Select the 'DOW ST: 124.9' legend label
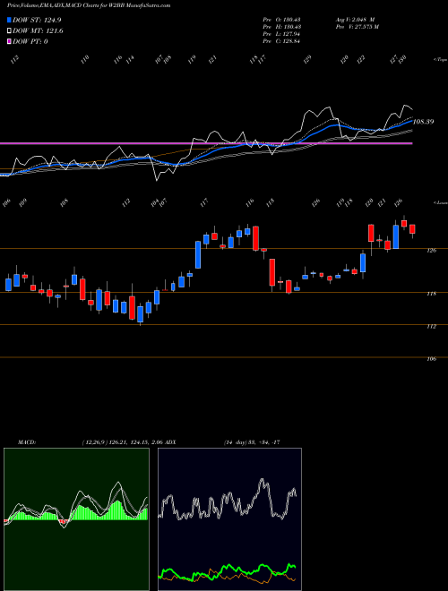This screenshot has width=448, height=591. coord(37,21)
